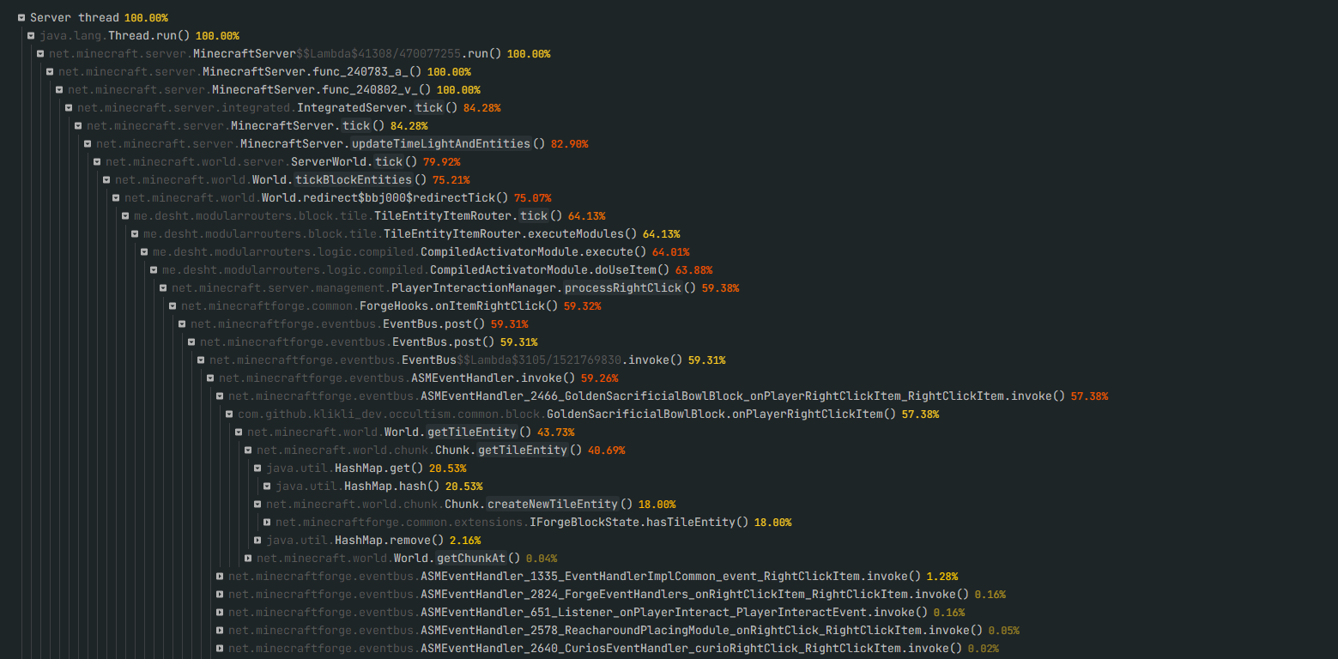Collapse the TileEntityItemRouter.tick() branch
Screen dimensions: 1338x659
click(124, 215)
